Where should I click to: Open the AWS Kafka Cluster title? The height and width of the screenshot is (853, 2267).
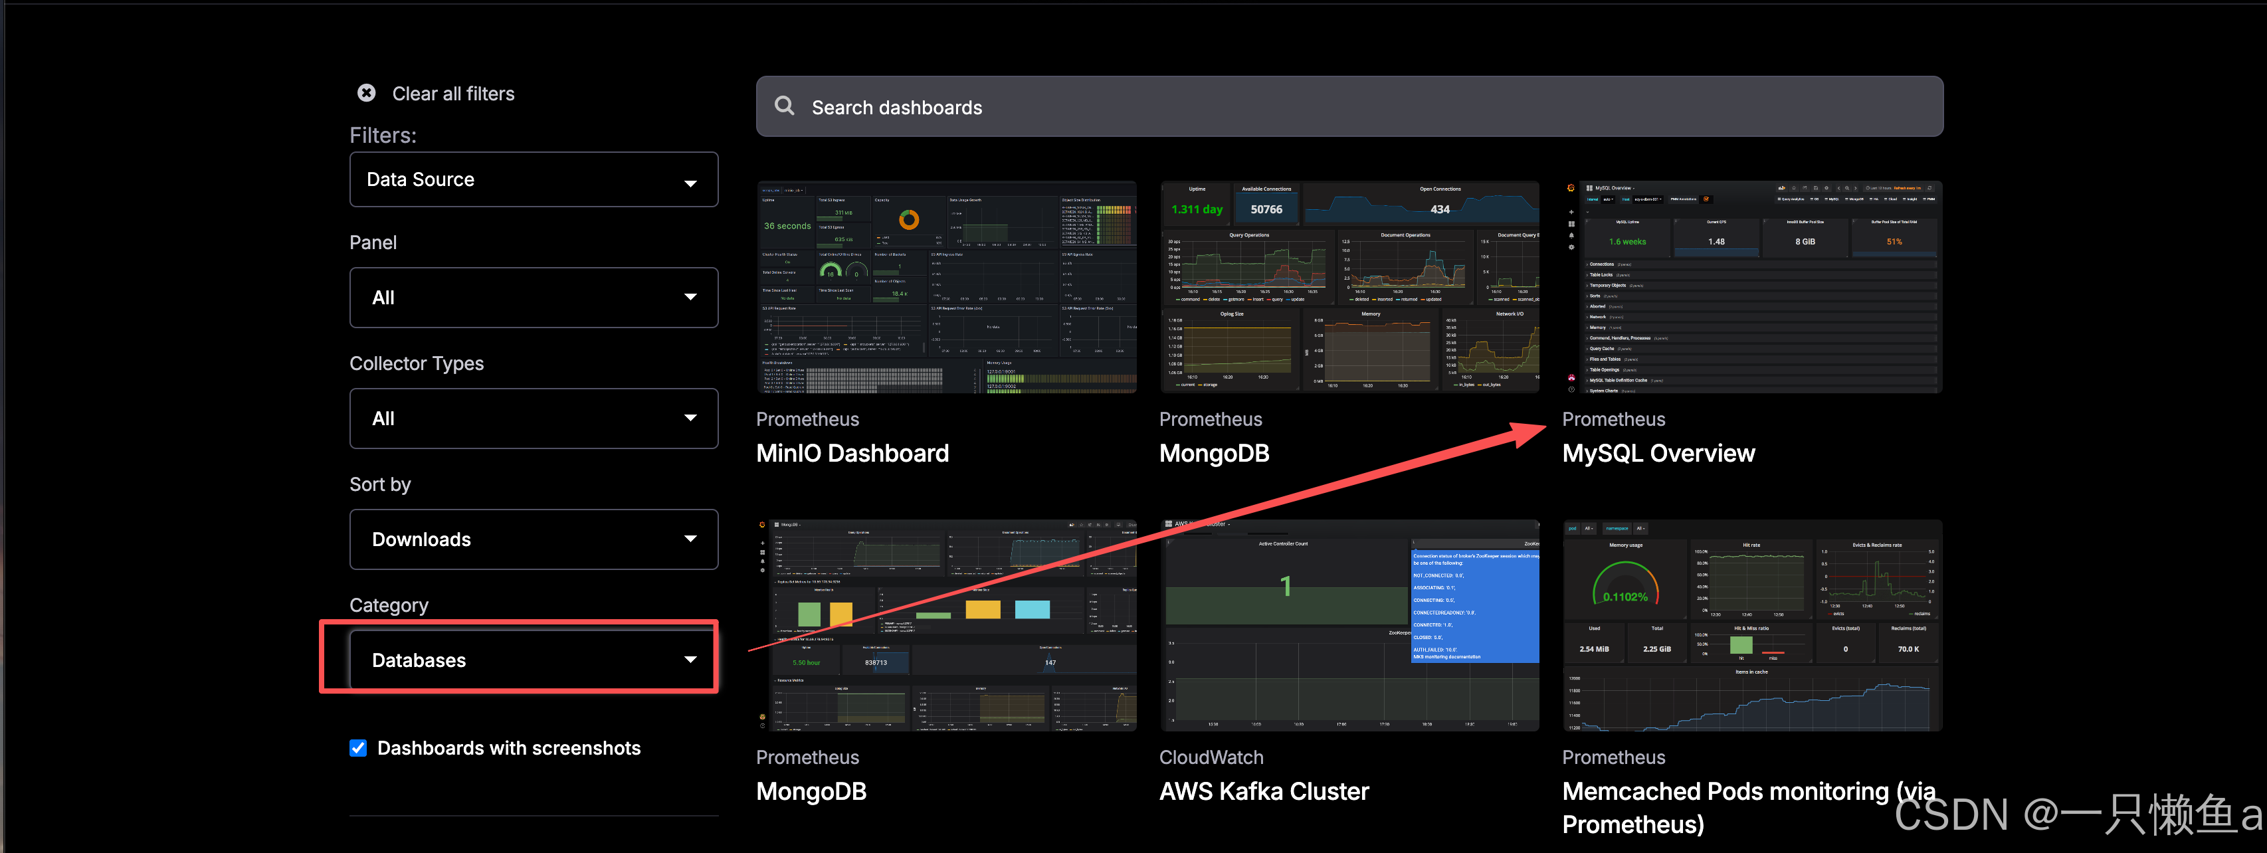[1264, 791]
